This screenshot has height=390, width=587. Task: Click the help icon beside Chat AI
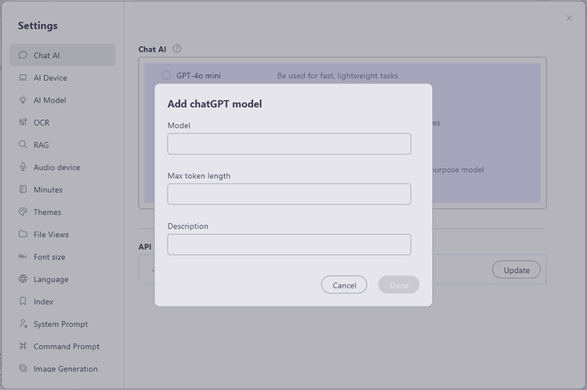(177, 49)
